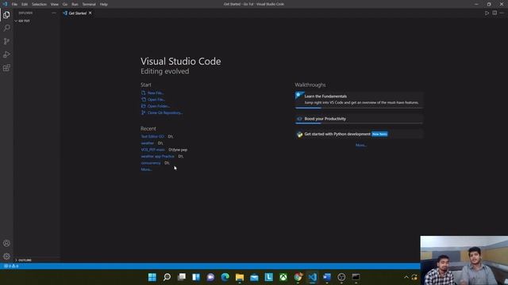The width and height of the screenshot is (508, 285).
Task: Open the Terminal menu
Action: point(89,4)
